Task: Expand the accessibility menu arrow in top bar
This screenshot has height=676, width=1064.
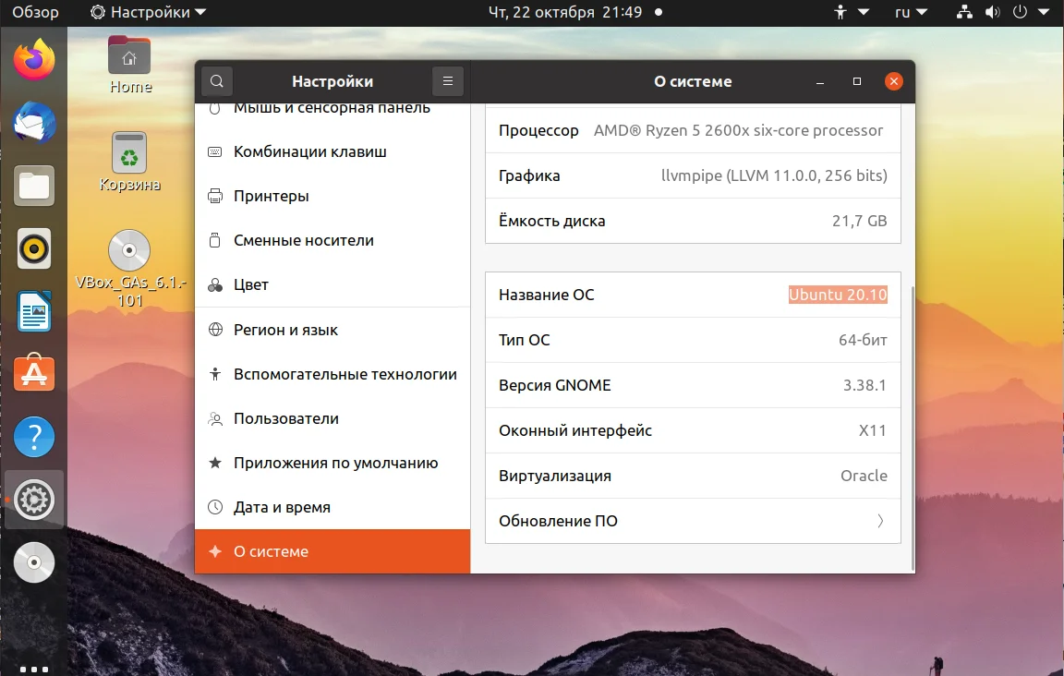Action: point(864,12)
